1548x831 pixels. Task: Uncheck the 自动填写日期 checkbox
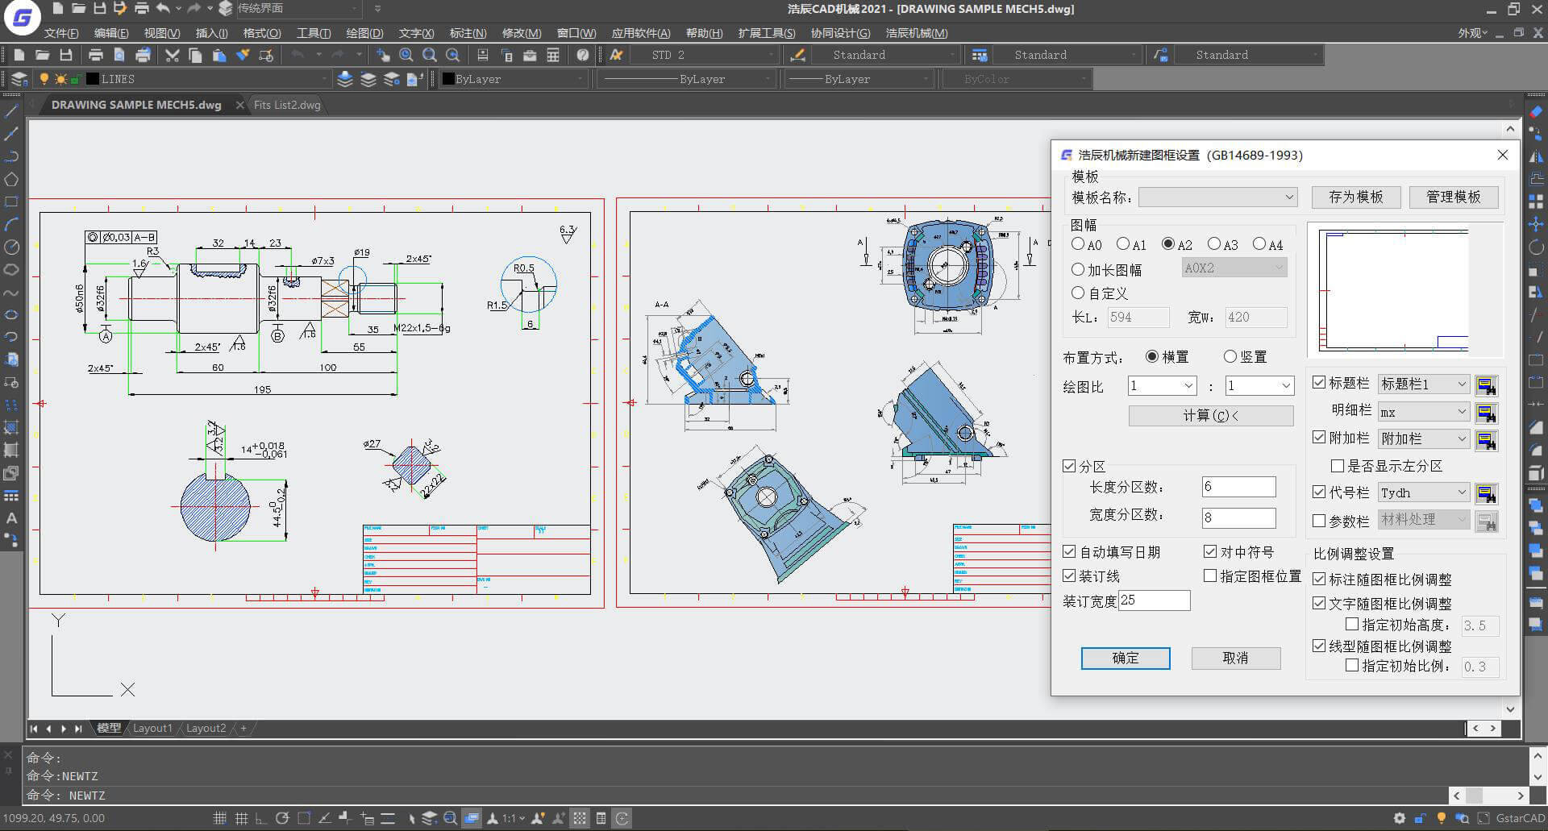click(x=1070, y=552)
